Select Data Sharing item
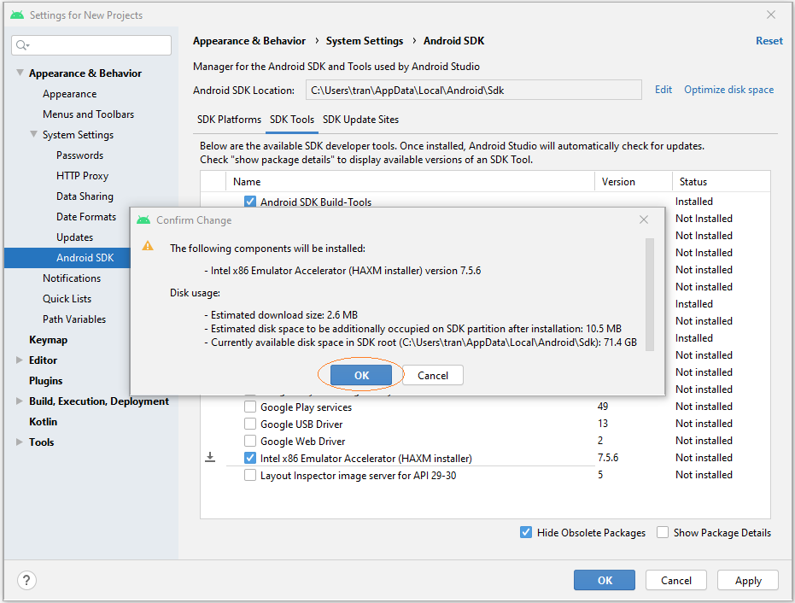The width and height of the screenshot is (795, 603). [85, 196]
